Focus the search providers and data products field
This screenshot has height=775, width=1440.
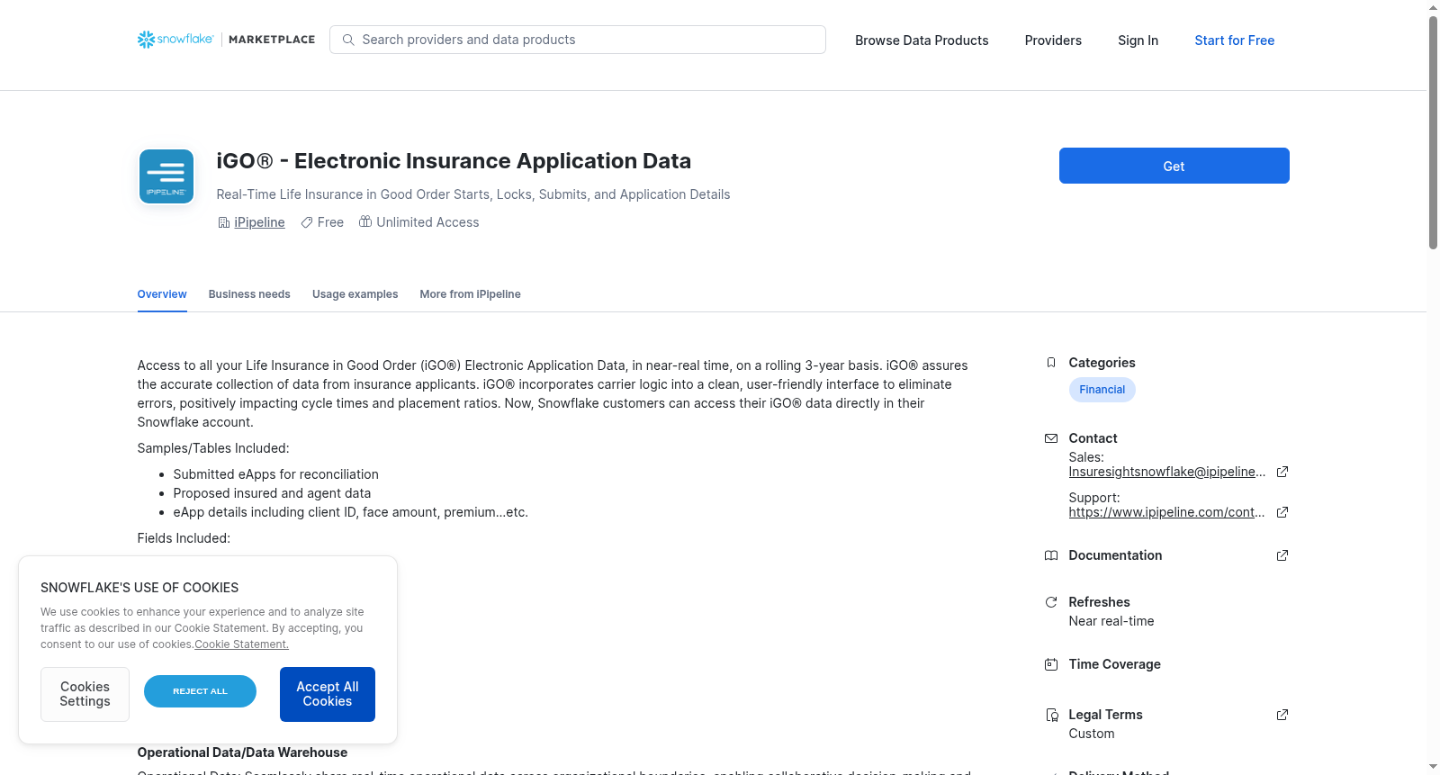coord(578,40)
